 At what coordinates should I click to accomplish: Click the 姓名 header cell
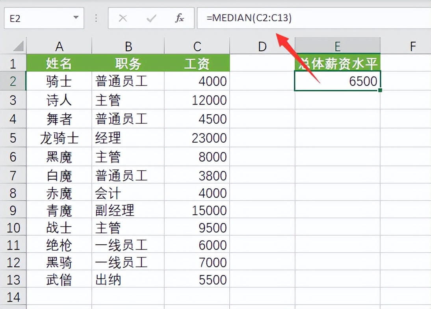click(59, 63)
